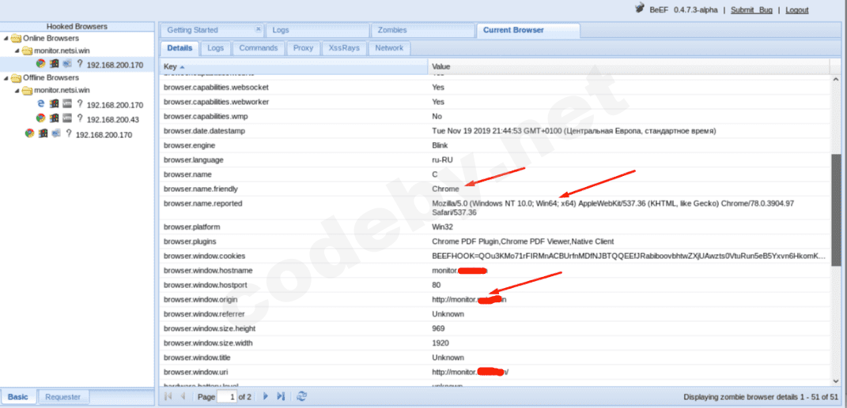Select the Basic tab at panel bottom
The height and width of the screenshot is (408, 847).
click(18, 397)
